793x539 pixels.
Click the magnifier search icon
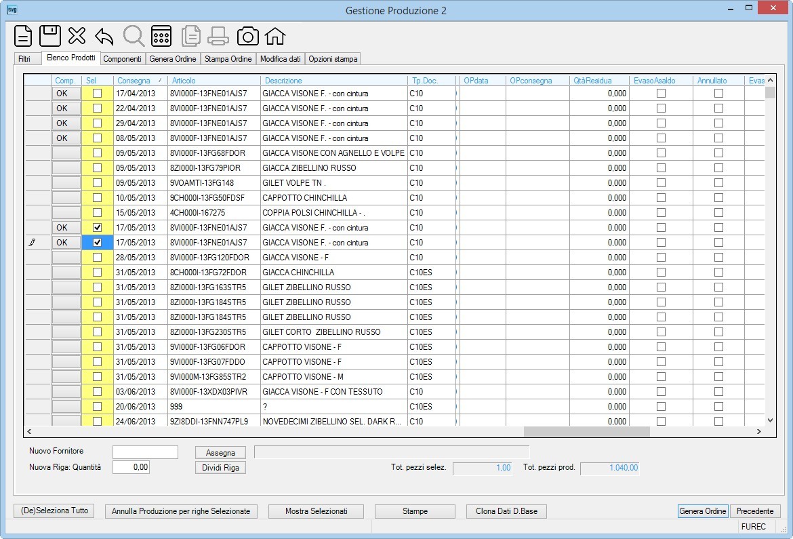[134, 36]
